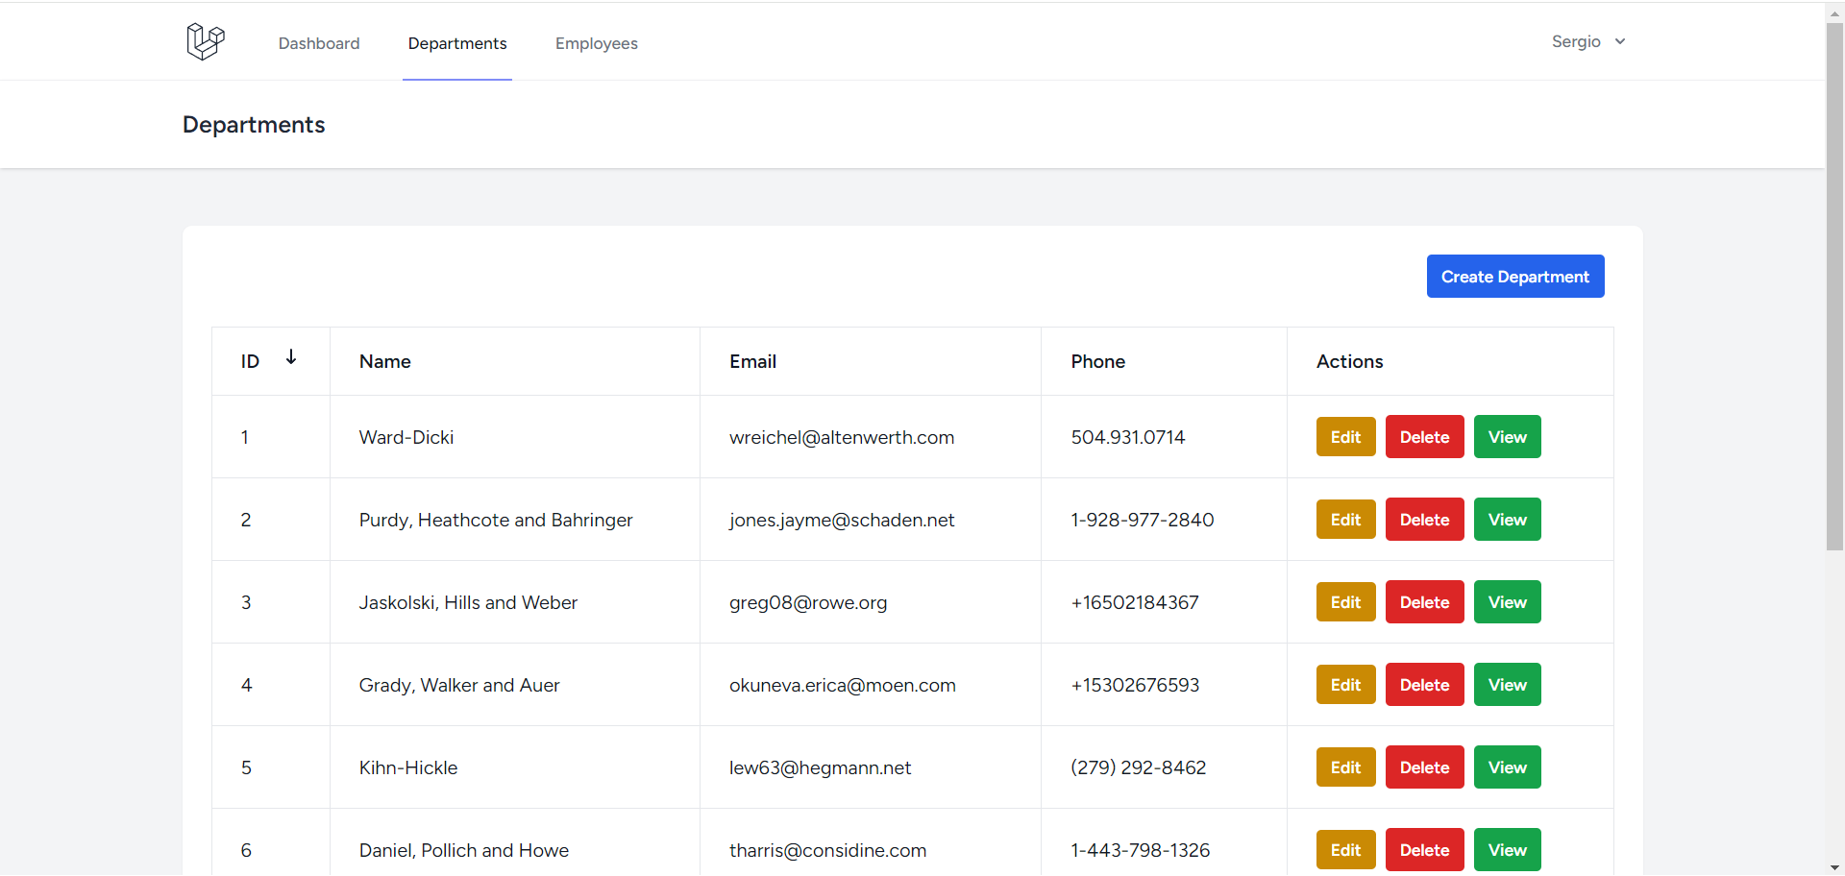Select the Departments nav item

click(456, 43)
